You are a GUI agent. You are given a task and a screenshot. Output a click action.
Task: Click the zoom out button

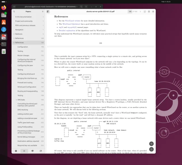[151, 149]
